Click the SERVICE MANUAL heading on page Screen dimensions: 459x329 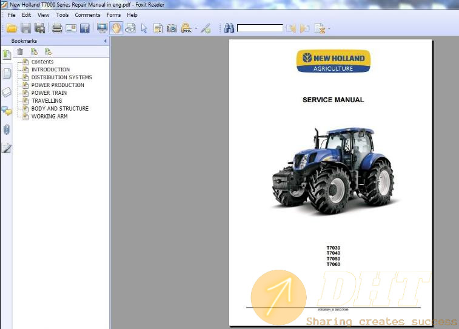pos(333,100)
